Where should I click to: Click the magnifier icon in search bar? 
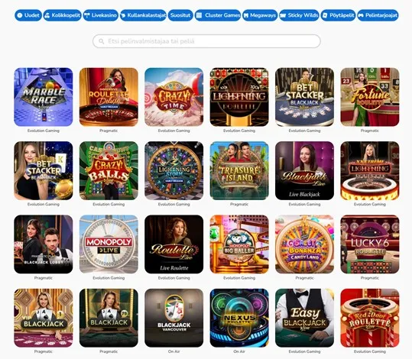point(102,41)
